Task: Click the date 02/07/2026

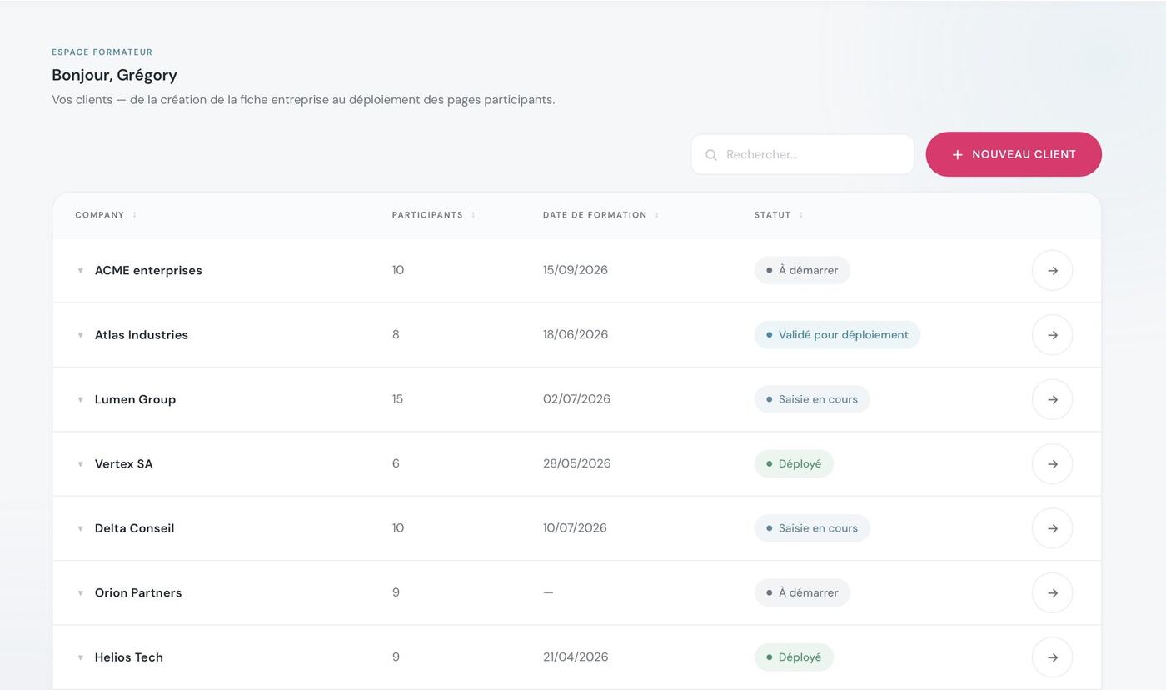Action: pyautogui.click(x=576, y=399)
